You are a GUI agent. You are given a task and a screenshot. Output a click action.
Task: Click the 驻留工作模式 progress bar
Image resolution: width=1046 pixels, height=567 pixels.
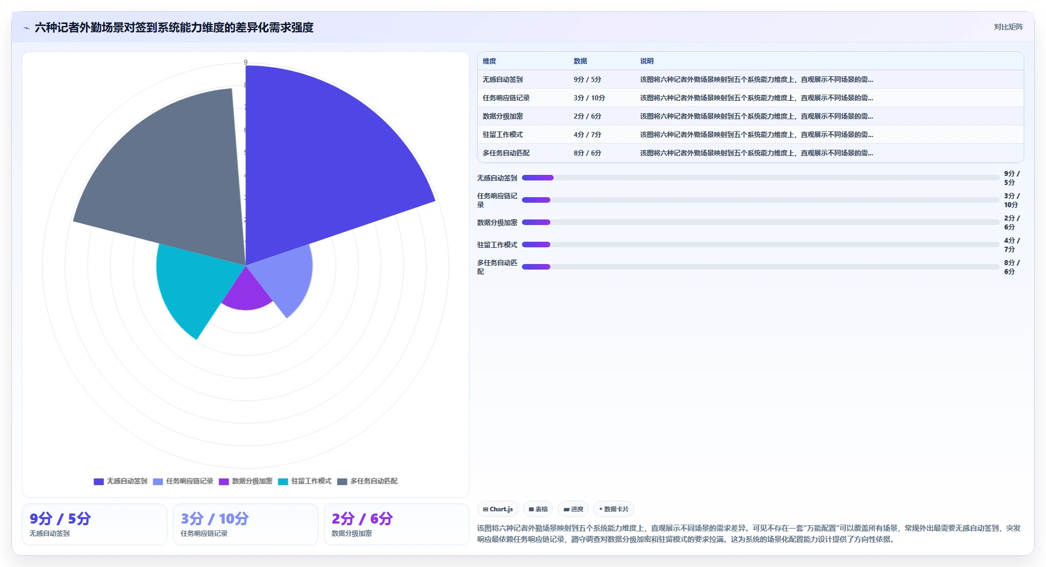pyautogui.click(x=761, y=245)
